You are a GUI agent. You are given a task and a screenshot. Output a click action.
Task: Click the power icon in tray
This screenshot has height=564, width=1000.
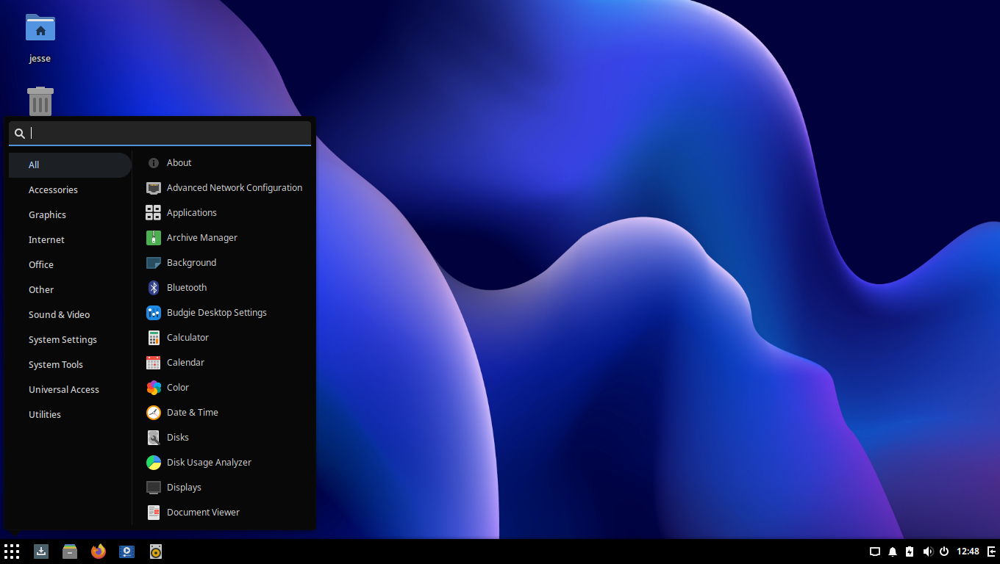click(944, 552)
